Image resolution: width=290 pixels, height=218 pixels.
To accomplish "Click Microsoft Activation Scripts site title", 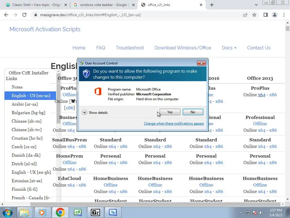I will (x=45, y=29).
